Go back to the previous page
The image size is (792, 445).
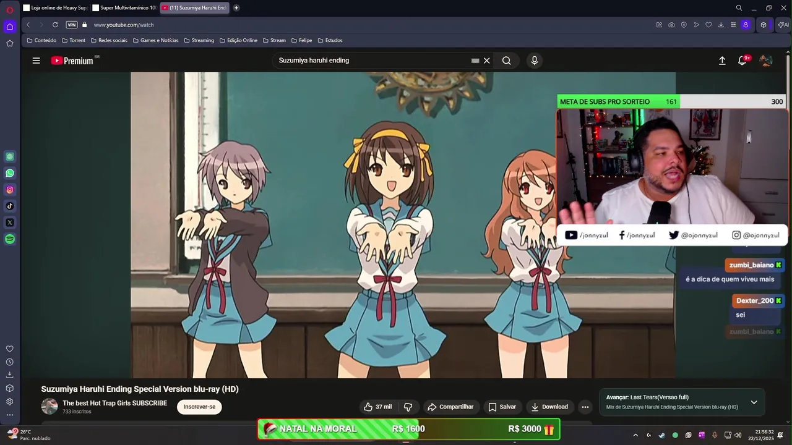(x=28, y=25)
